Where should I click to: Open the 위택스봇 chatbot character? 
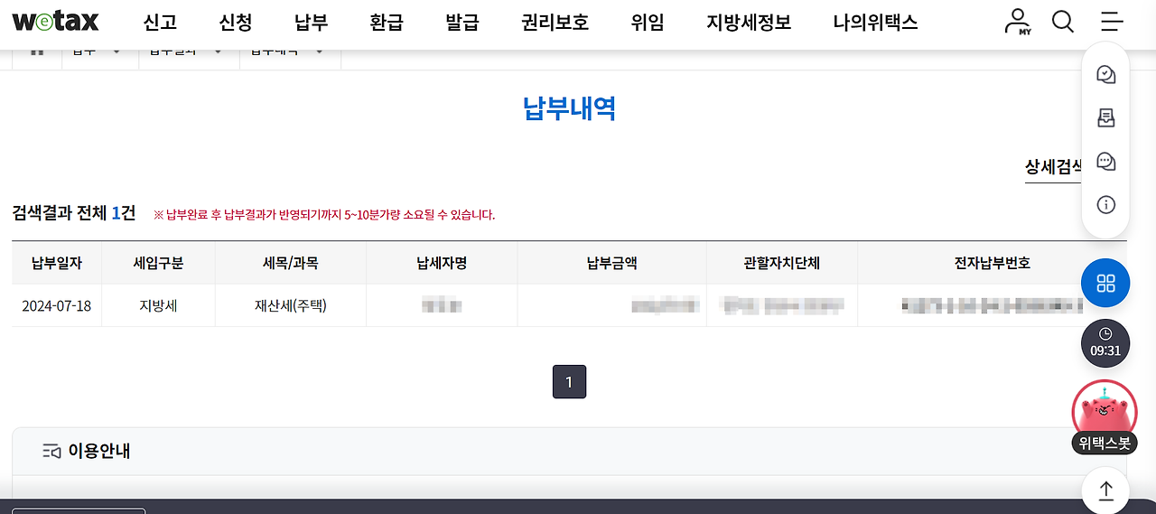(x=1105, y=417)
